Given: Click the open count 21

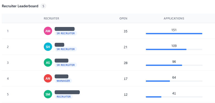Looking at the screenshot, I should point(125,47).
